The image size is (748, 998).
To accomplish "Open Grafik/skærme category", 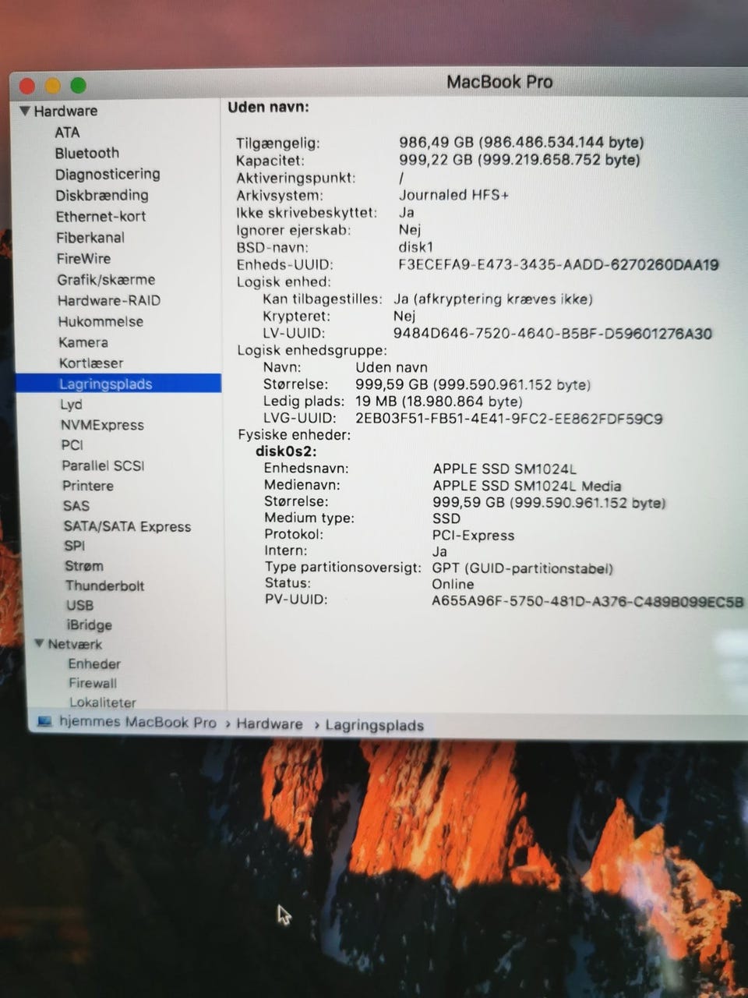I will pyautogui.click(x=105, y=280).
